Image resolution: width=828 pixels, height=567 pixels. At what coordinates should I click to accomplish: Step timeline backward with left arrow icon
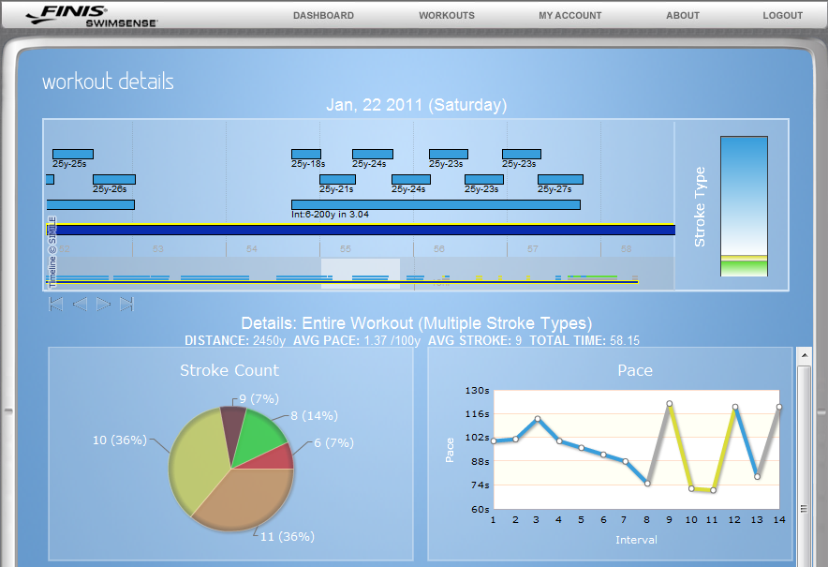coord(80,305)
